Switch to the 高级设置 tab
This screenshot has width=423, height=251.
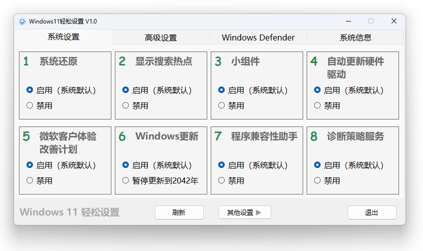tap(160, 37)
